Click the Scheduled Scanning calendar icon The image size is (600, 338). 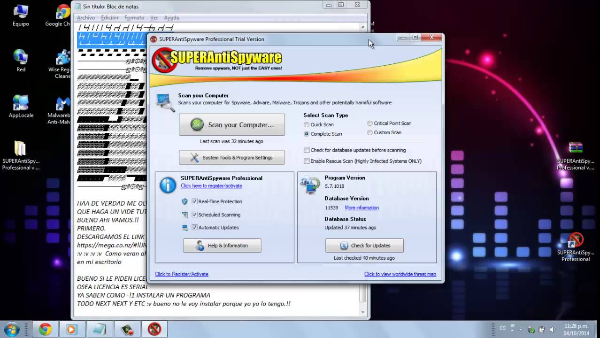click(185, 215)
